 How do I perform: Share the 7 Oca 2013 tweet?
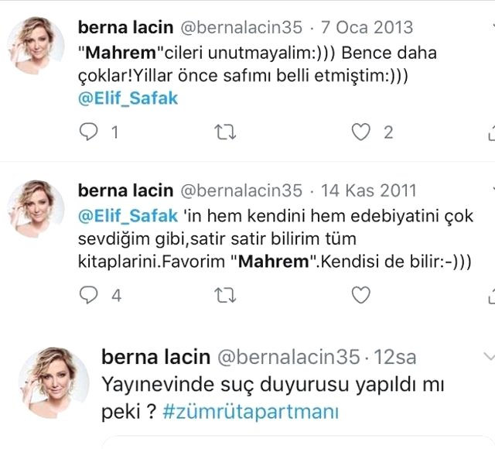(x=490, y=132)
